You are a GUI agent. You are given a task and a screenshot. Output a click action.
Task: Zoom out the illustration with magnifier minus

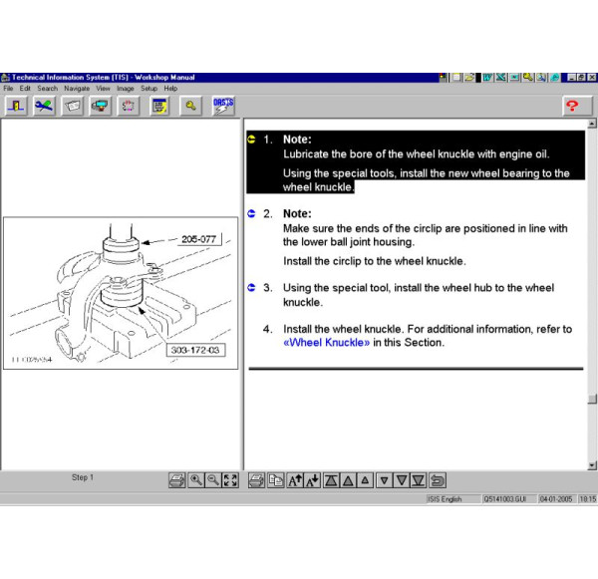[212, 480]
